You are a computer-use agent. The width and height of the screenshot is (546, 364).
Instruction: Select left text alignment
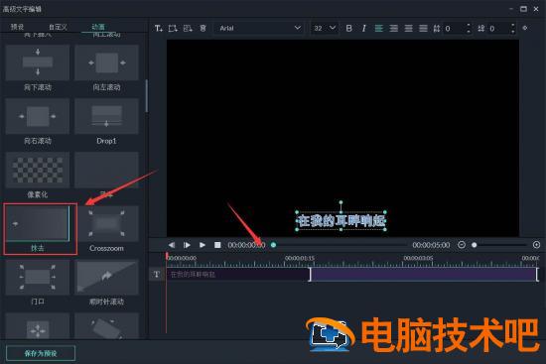point(378,28)
